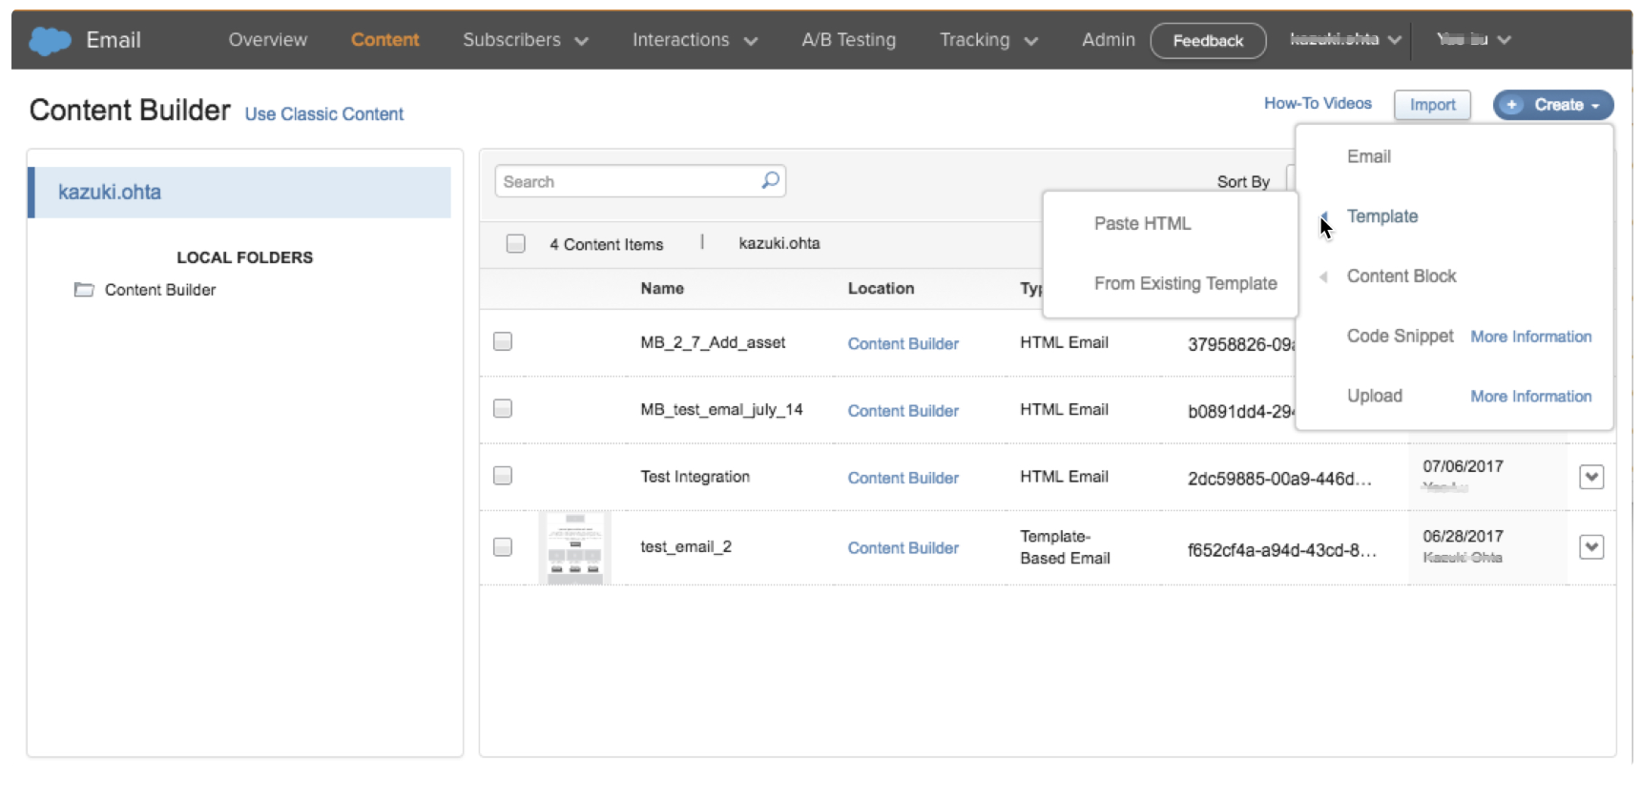
Task: Open row actions arrow for test_email_2
Action: pos(1590,547)
